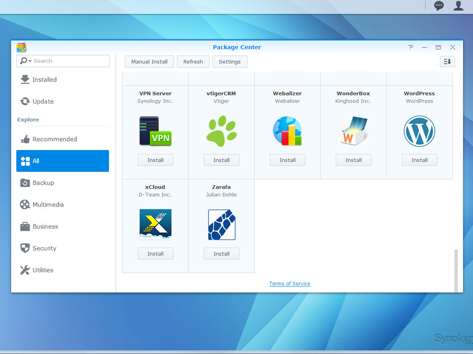Open the xCloud package icon
473x354 pixels.
155,224
